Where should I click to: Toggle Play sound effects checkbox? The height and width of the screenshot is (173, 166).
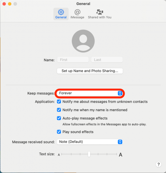click(59, 132)
